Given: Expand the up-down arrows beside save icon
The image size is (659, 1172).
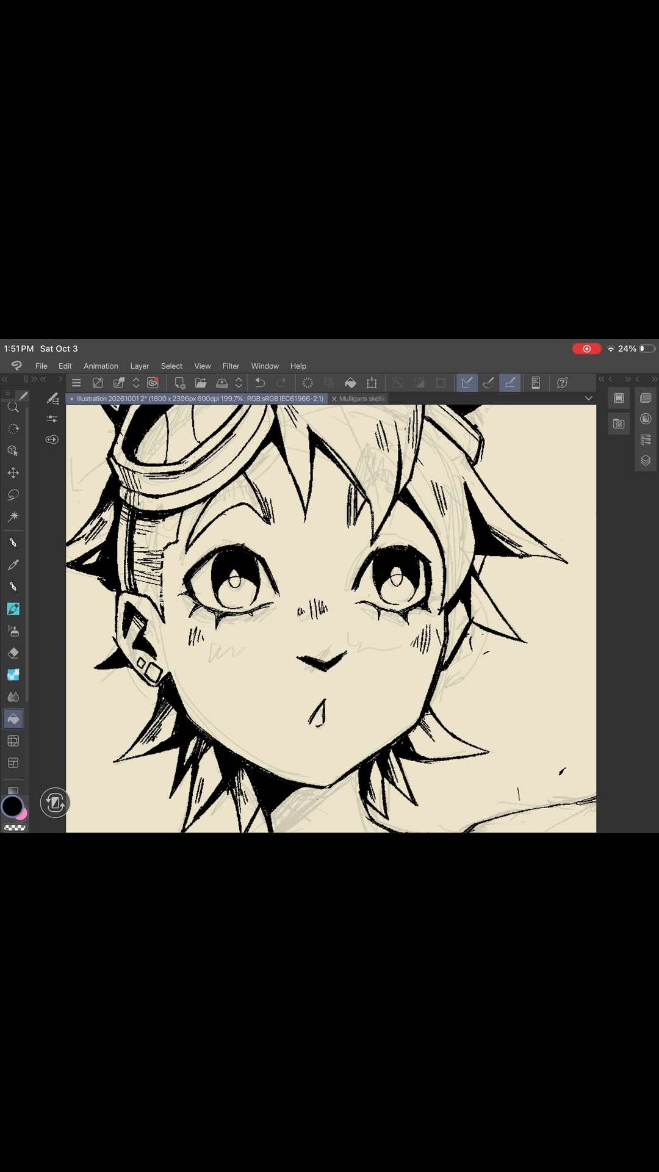Looking at the screenshot, I should click(239, 383).
